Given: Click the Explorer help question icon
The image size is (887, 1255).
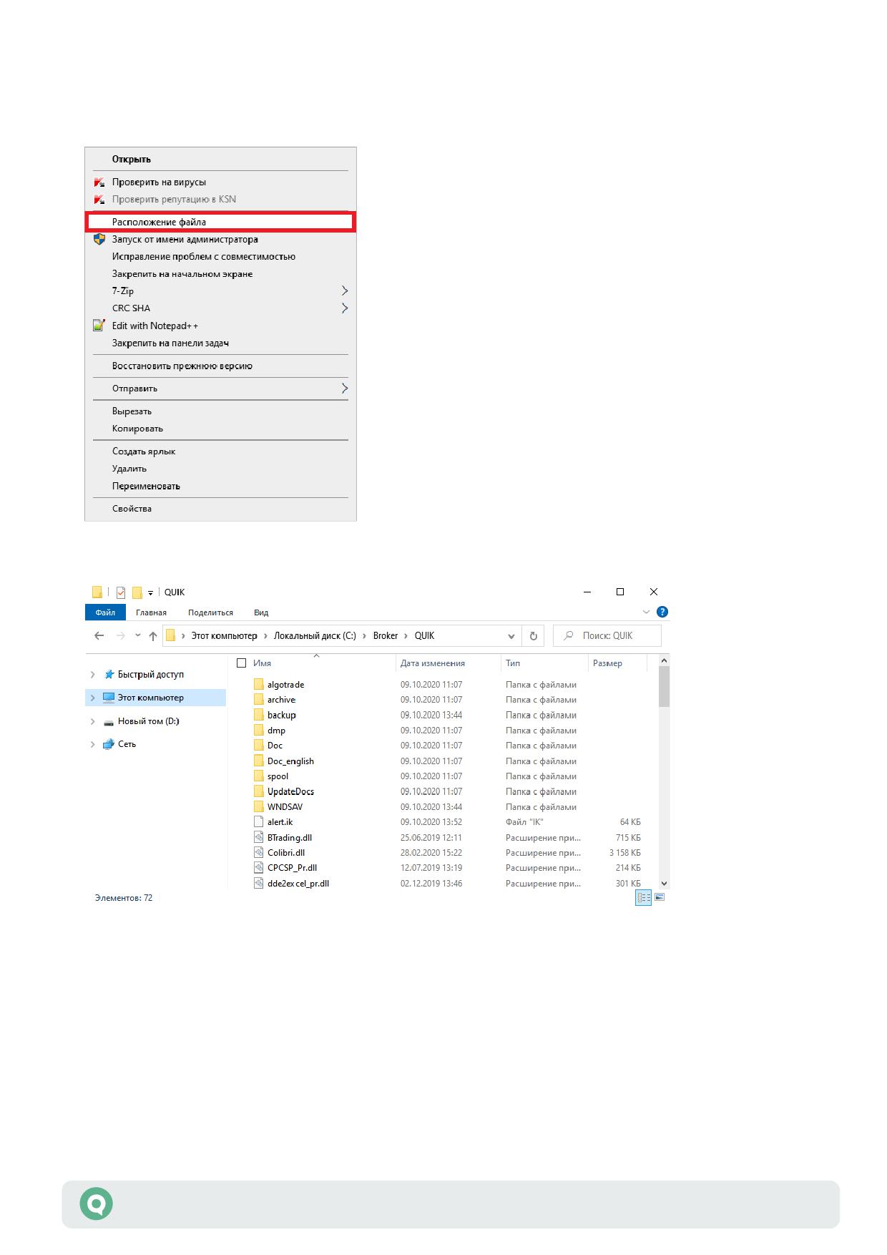Looking at the screenshot, I should click(662, 612).
